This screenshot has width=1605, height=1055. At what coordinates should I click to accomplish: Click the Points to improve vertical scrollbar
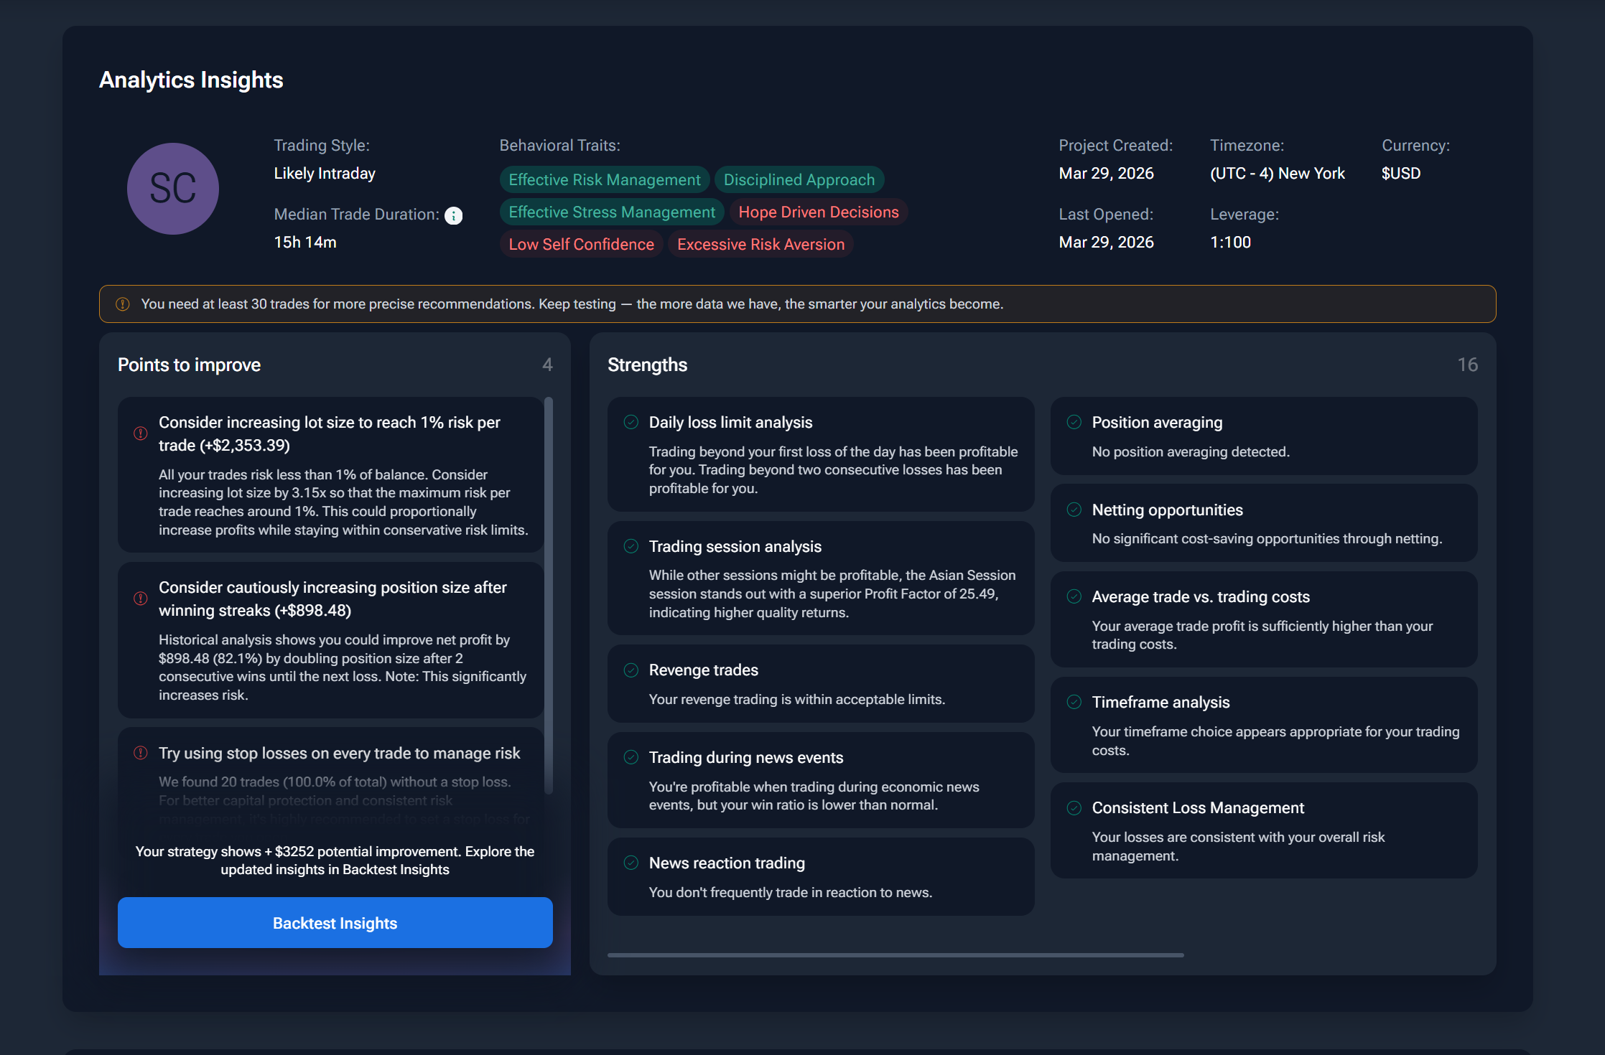pos(549,596)
